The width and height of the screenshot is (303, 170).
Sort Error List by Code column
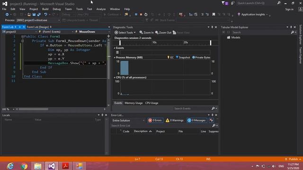pos(126,131)
